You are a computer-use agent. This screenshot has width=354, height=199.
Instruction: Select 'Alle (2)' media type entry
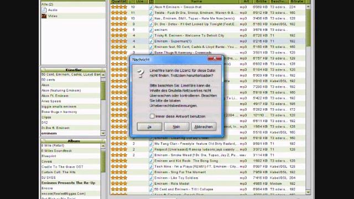pyautogui.click(x=47, y=4)
